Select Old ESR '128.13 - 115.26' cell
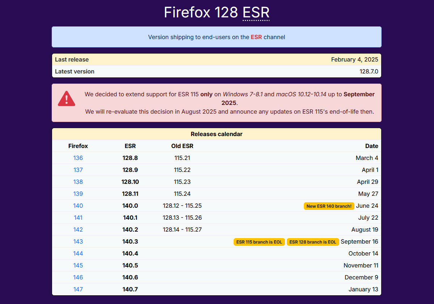This screenshot has width=434, height=304. 182,218
